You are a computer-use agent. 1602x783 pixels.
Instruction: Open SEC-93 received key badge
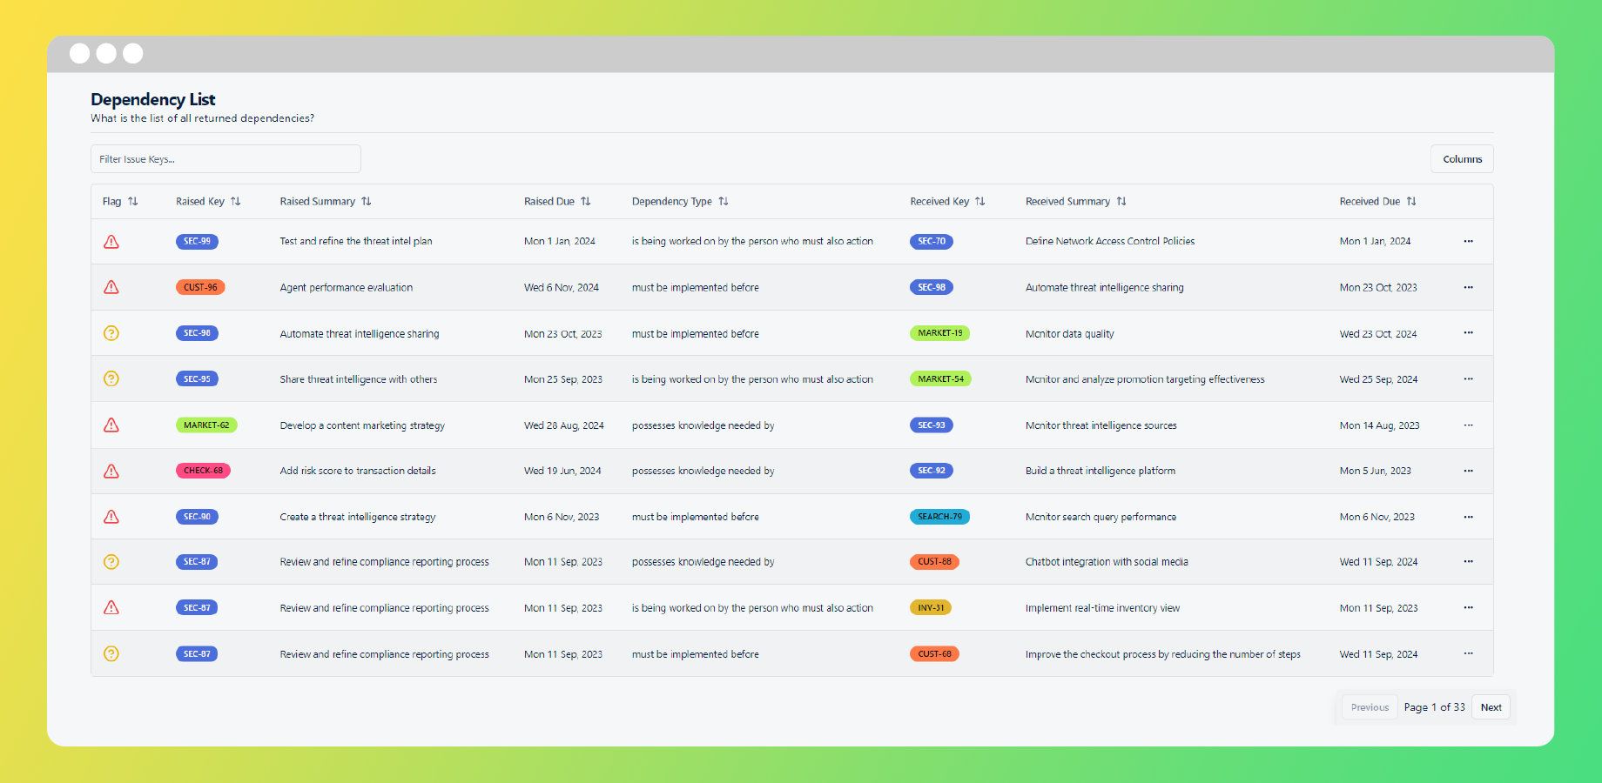pos(932,425)
